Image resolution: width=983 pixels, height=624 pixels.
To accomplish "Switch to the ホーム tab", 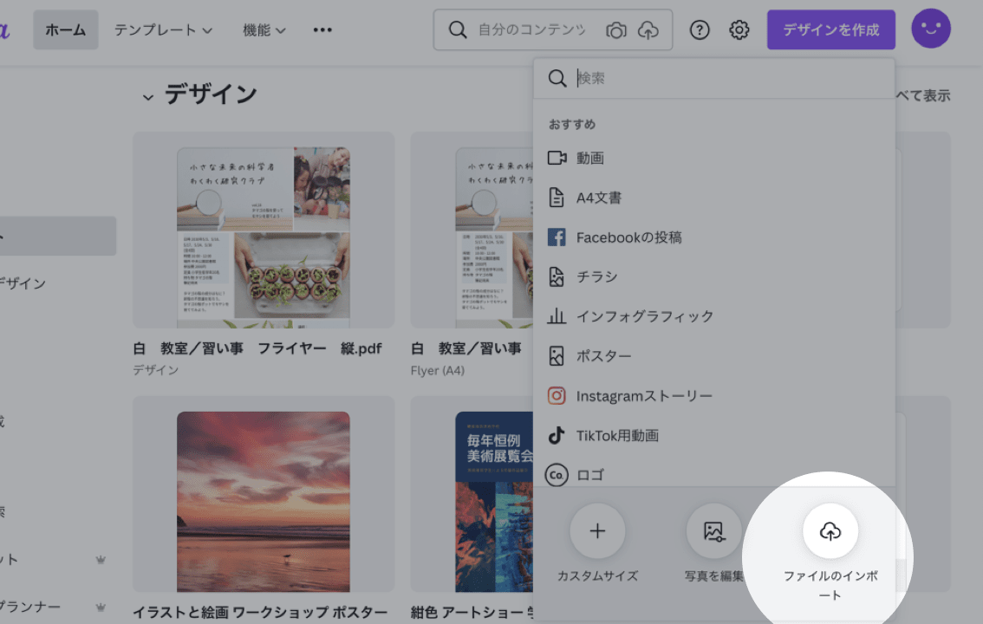I will tap(65, 29).
